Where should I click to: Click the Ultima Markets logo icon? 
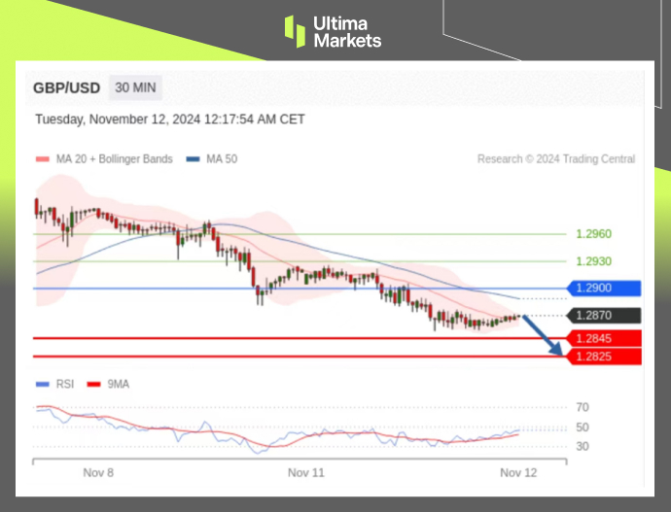coord(295,31)
